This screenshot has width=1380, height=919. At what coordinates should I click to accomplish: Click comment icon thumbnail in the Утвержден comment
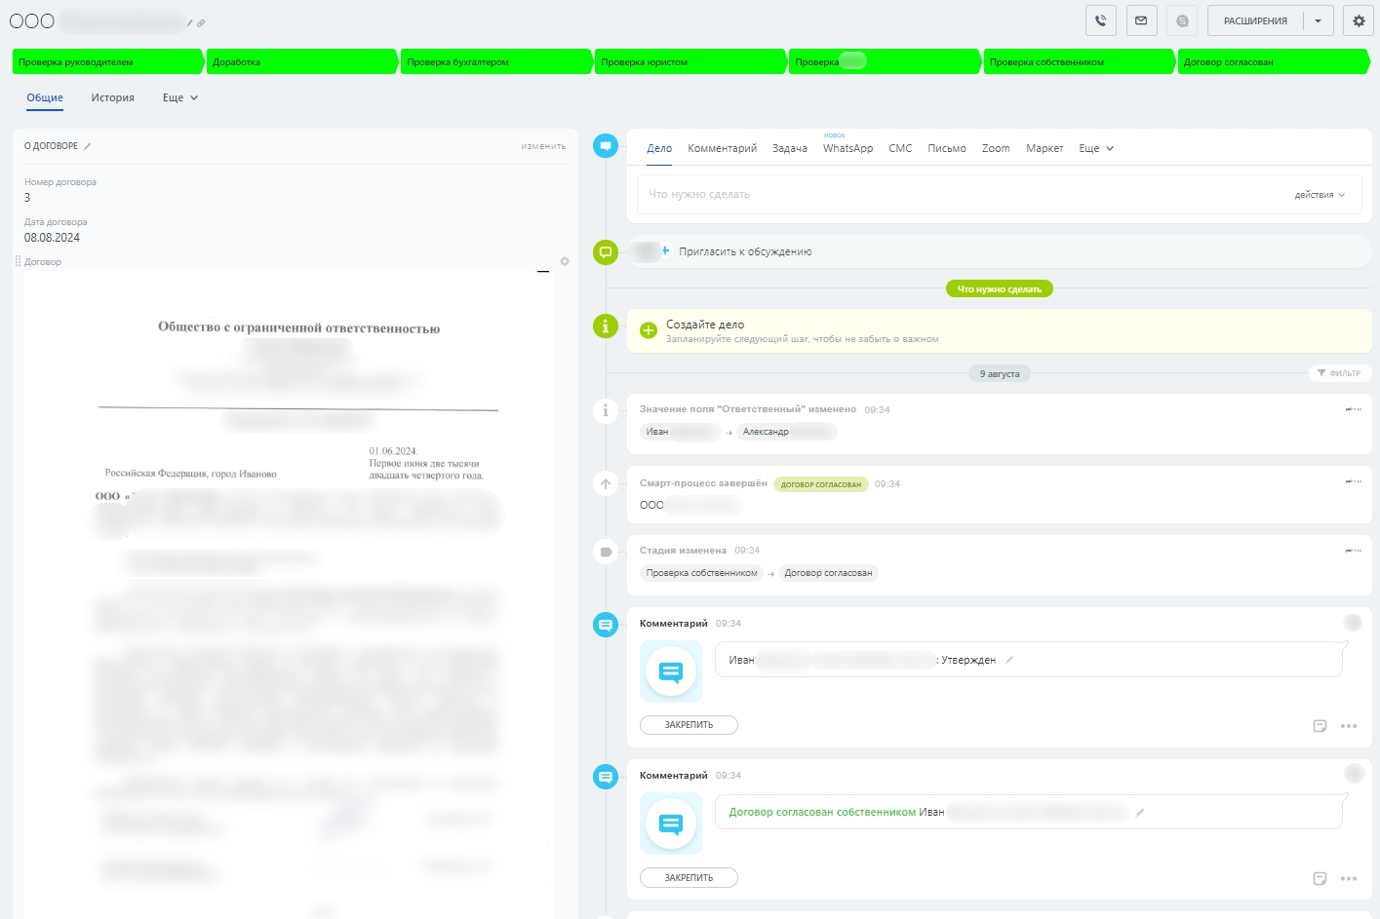[x=671, y=671]
